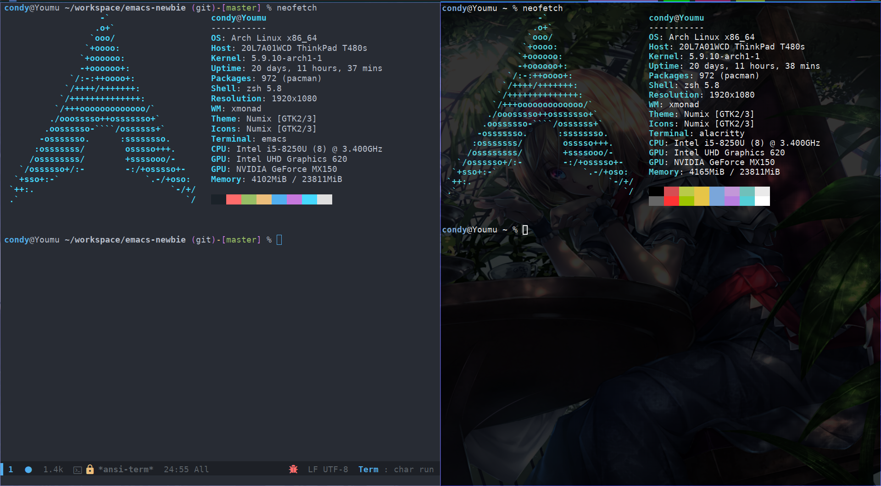
Task: Click the Kernel 5.9.10-arch1-1 line in alacritty
Action: coord(704,56)
